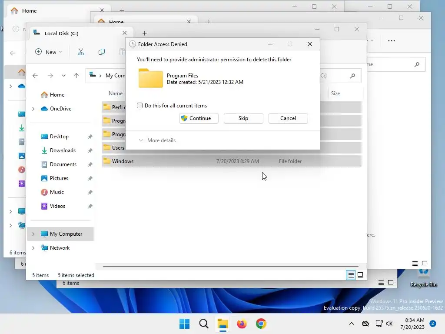
Task: Add a new tab in Local Disk window
Action: tap(144, 33)
